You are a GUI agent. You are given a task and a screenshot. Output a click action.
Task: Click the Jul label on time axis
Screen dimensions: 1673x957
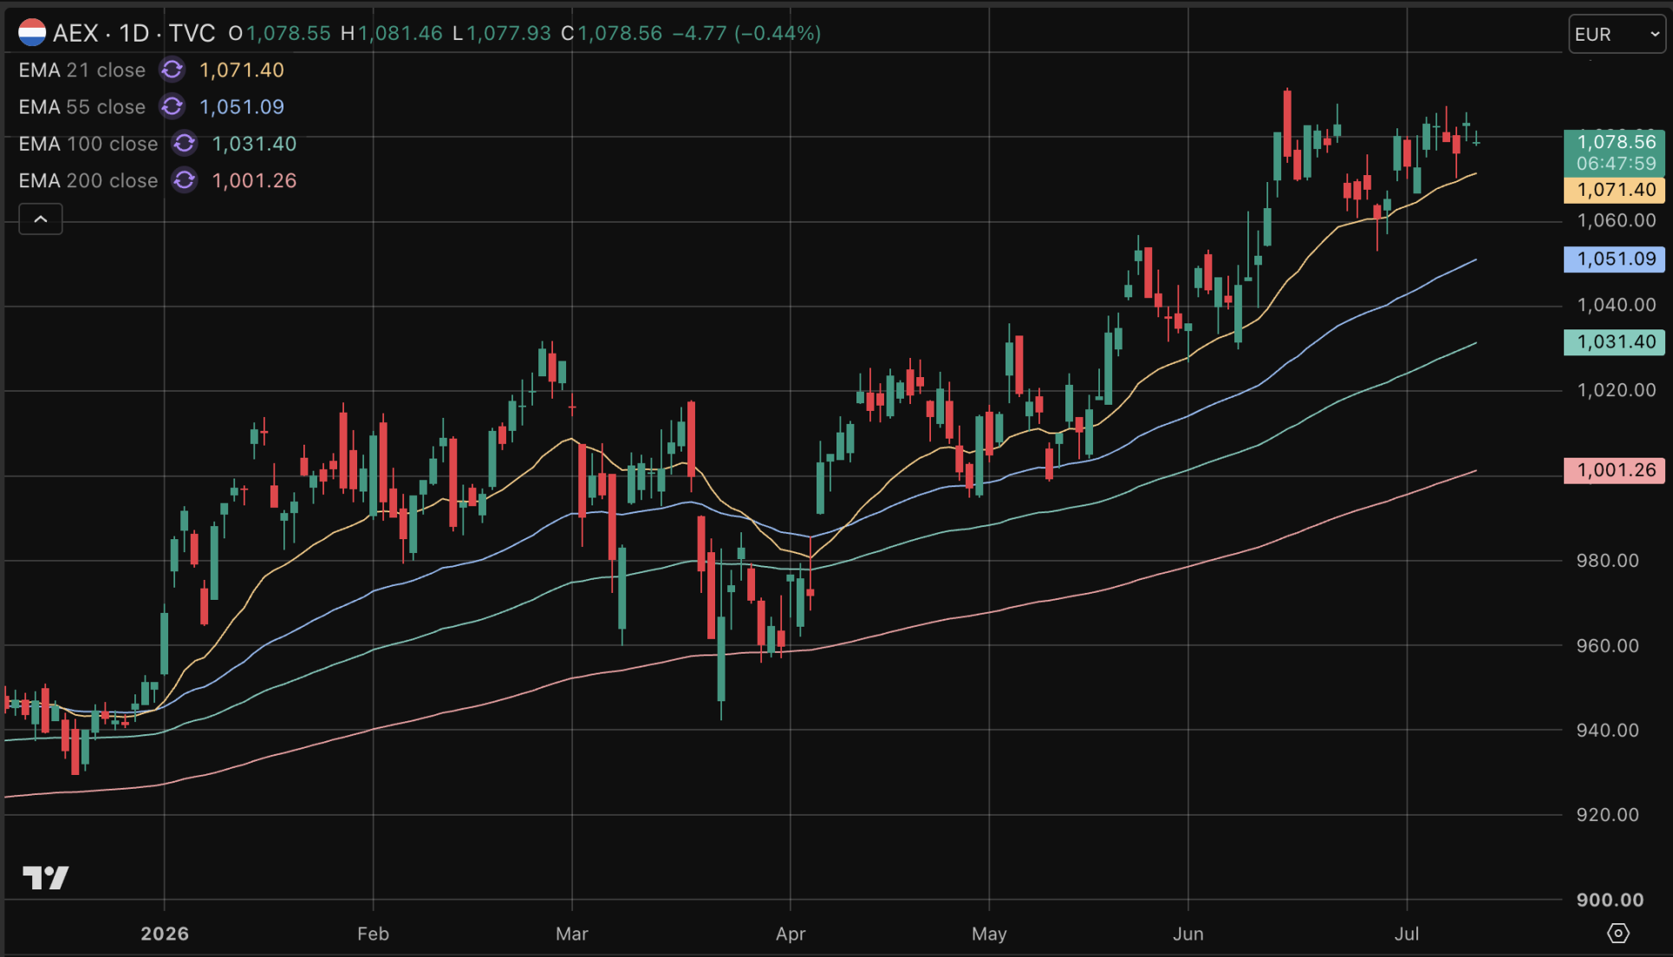click(1406, 934)
